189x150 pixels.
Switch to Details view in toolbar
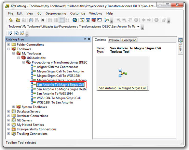point(62,20)
